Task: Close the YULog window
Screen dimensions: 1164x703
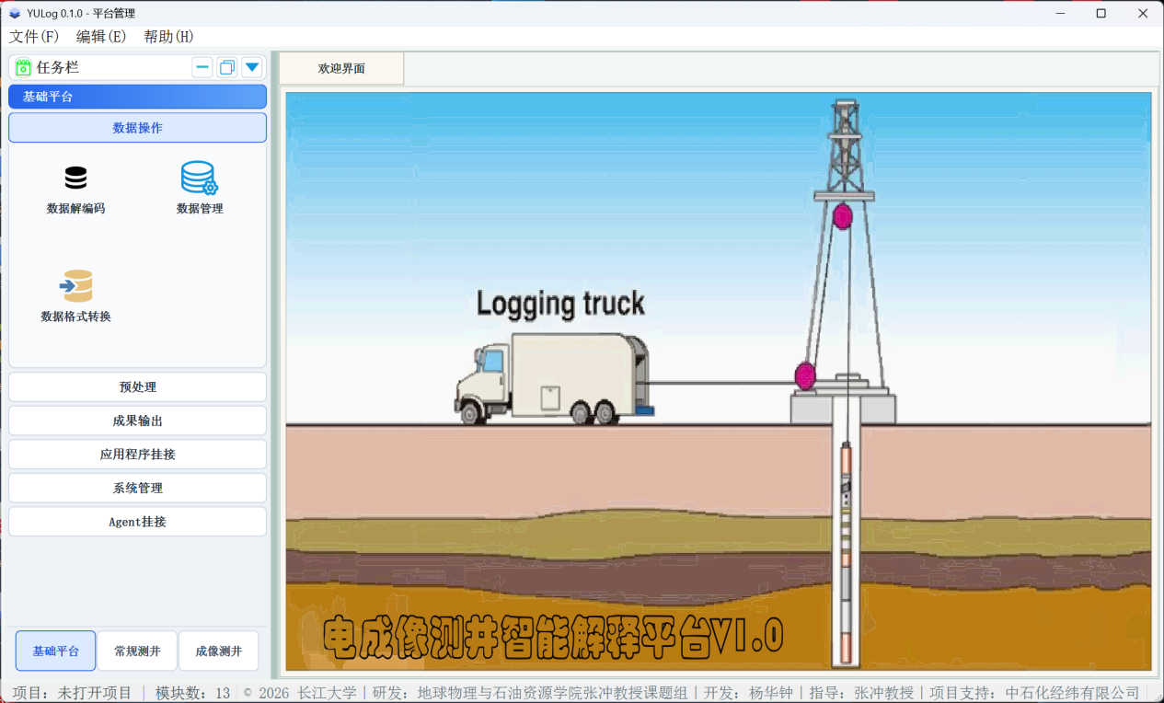Action: point(1143,13)
